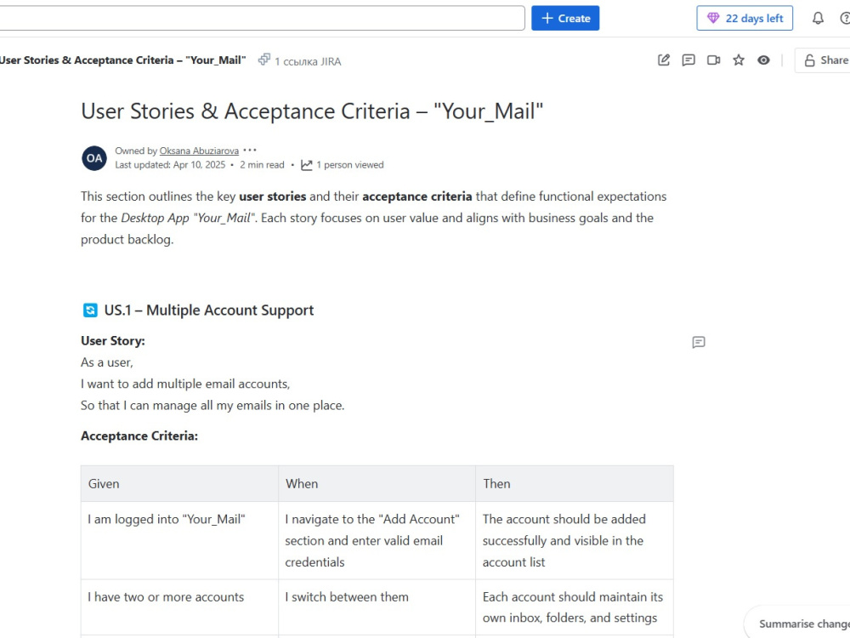Star this page as favourite

739,60
